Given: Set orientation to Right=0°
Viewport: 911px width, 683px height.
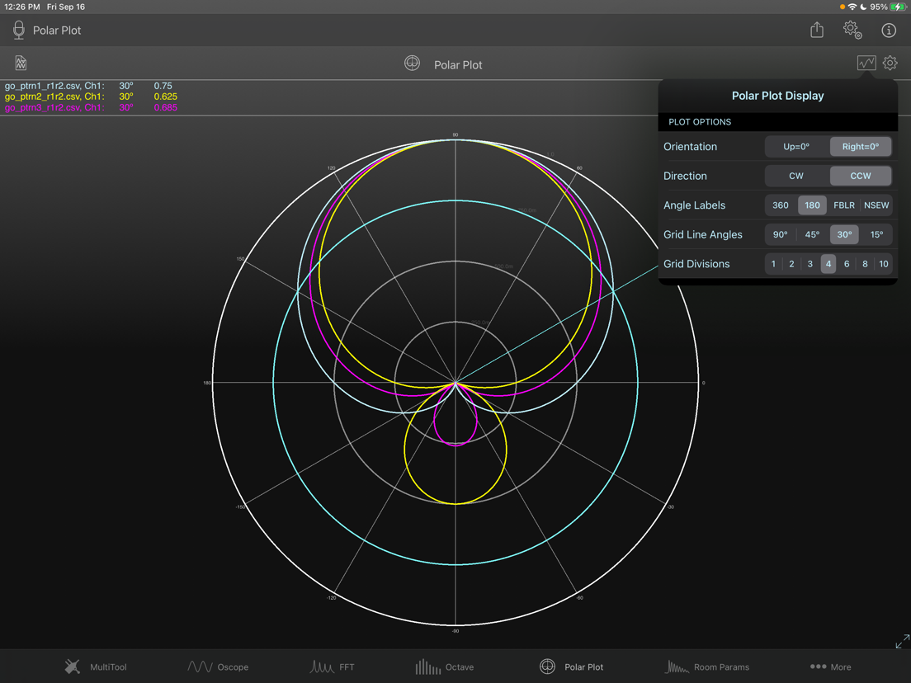Looking at the screenshot, I should [861, 146].
